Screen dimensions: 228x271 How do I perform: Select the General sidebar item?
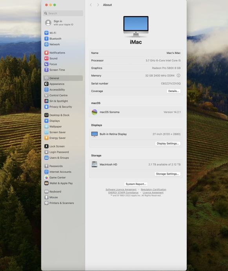click(63, 78)
